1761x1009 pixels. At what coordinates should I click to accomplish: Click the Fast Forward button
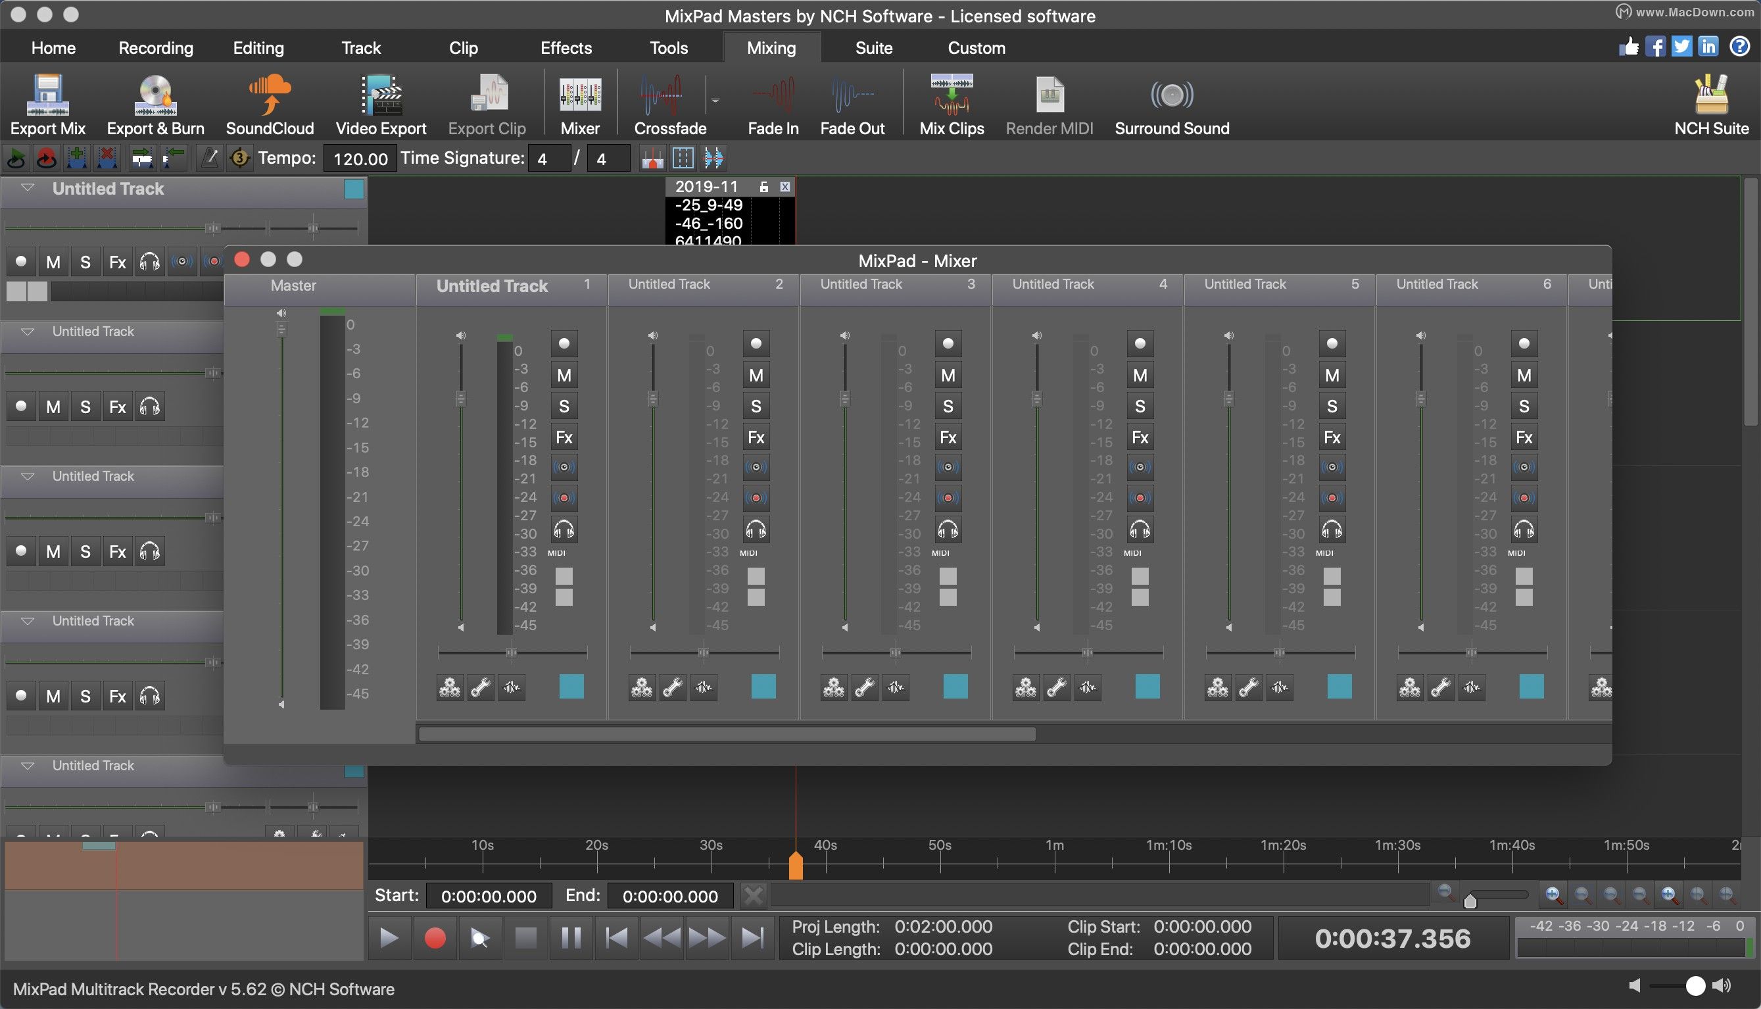707,939
